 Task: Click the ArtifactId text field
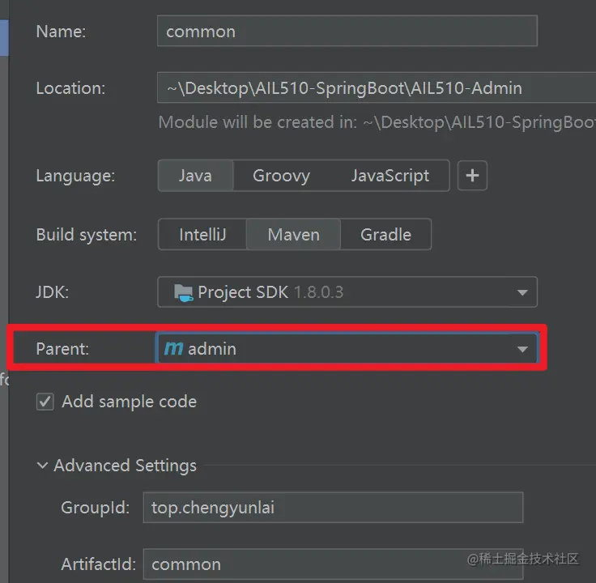pyautogui.click(x=332, y=564)
